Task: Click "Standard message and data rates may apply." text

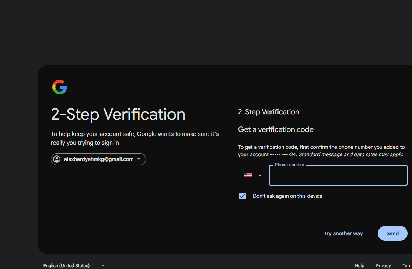Action: (x=351, y=154)
